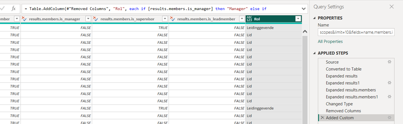Click data type icon of results.members.is_manager column
The width and height of the screenshot is (403, 124).
24,19
